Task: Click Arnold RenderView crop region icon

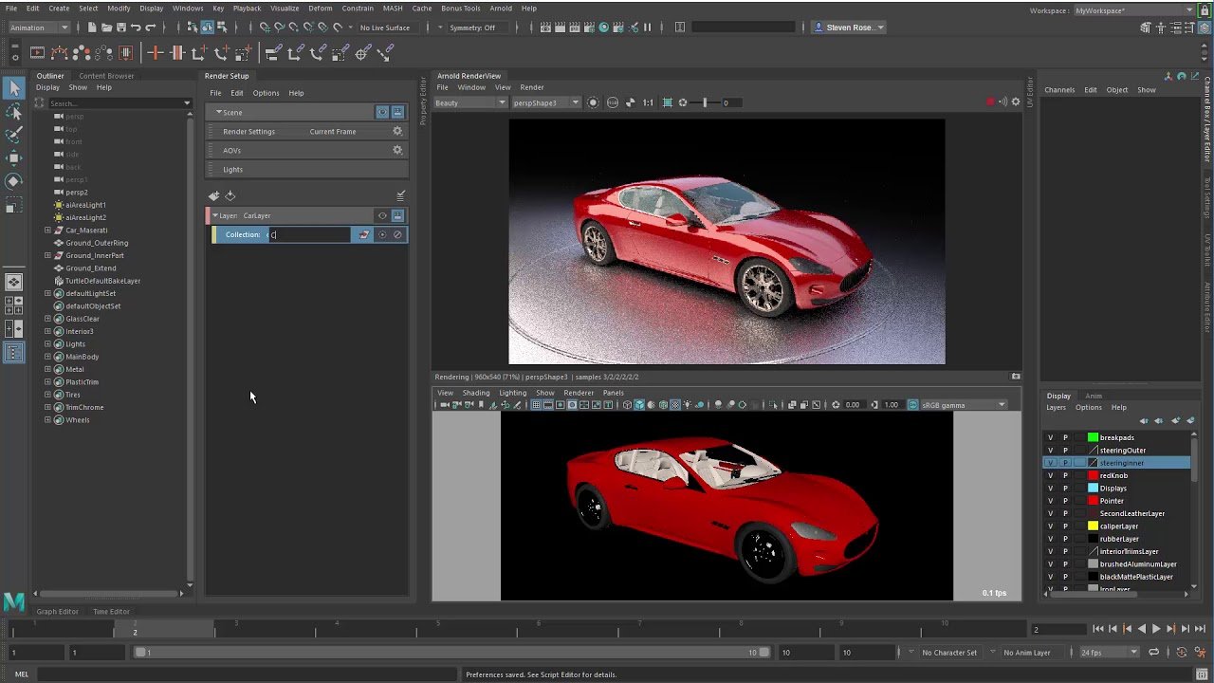Action: (x=668, y=102)
